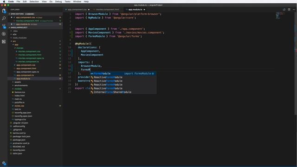Open the Extensions view icon
297x167 pixels.
tap(4, 41)
